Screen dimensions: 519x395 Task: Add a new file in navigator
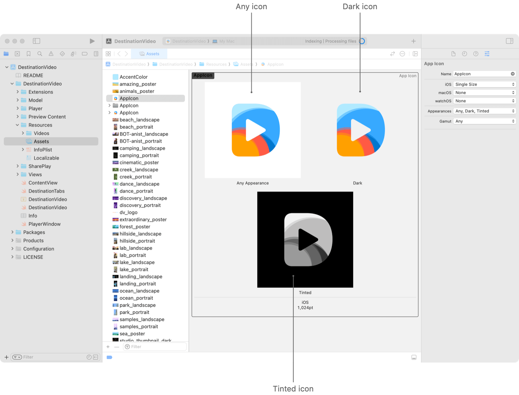pyautogui.click(x=6, y=357)
